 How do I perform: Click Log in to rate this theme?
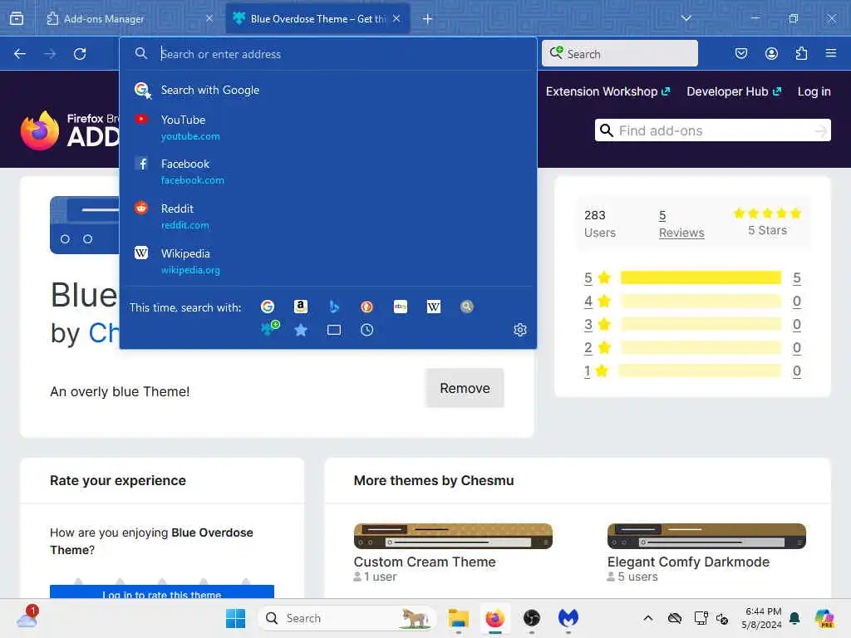(162, 591)
